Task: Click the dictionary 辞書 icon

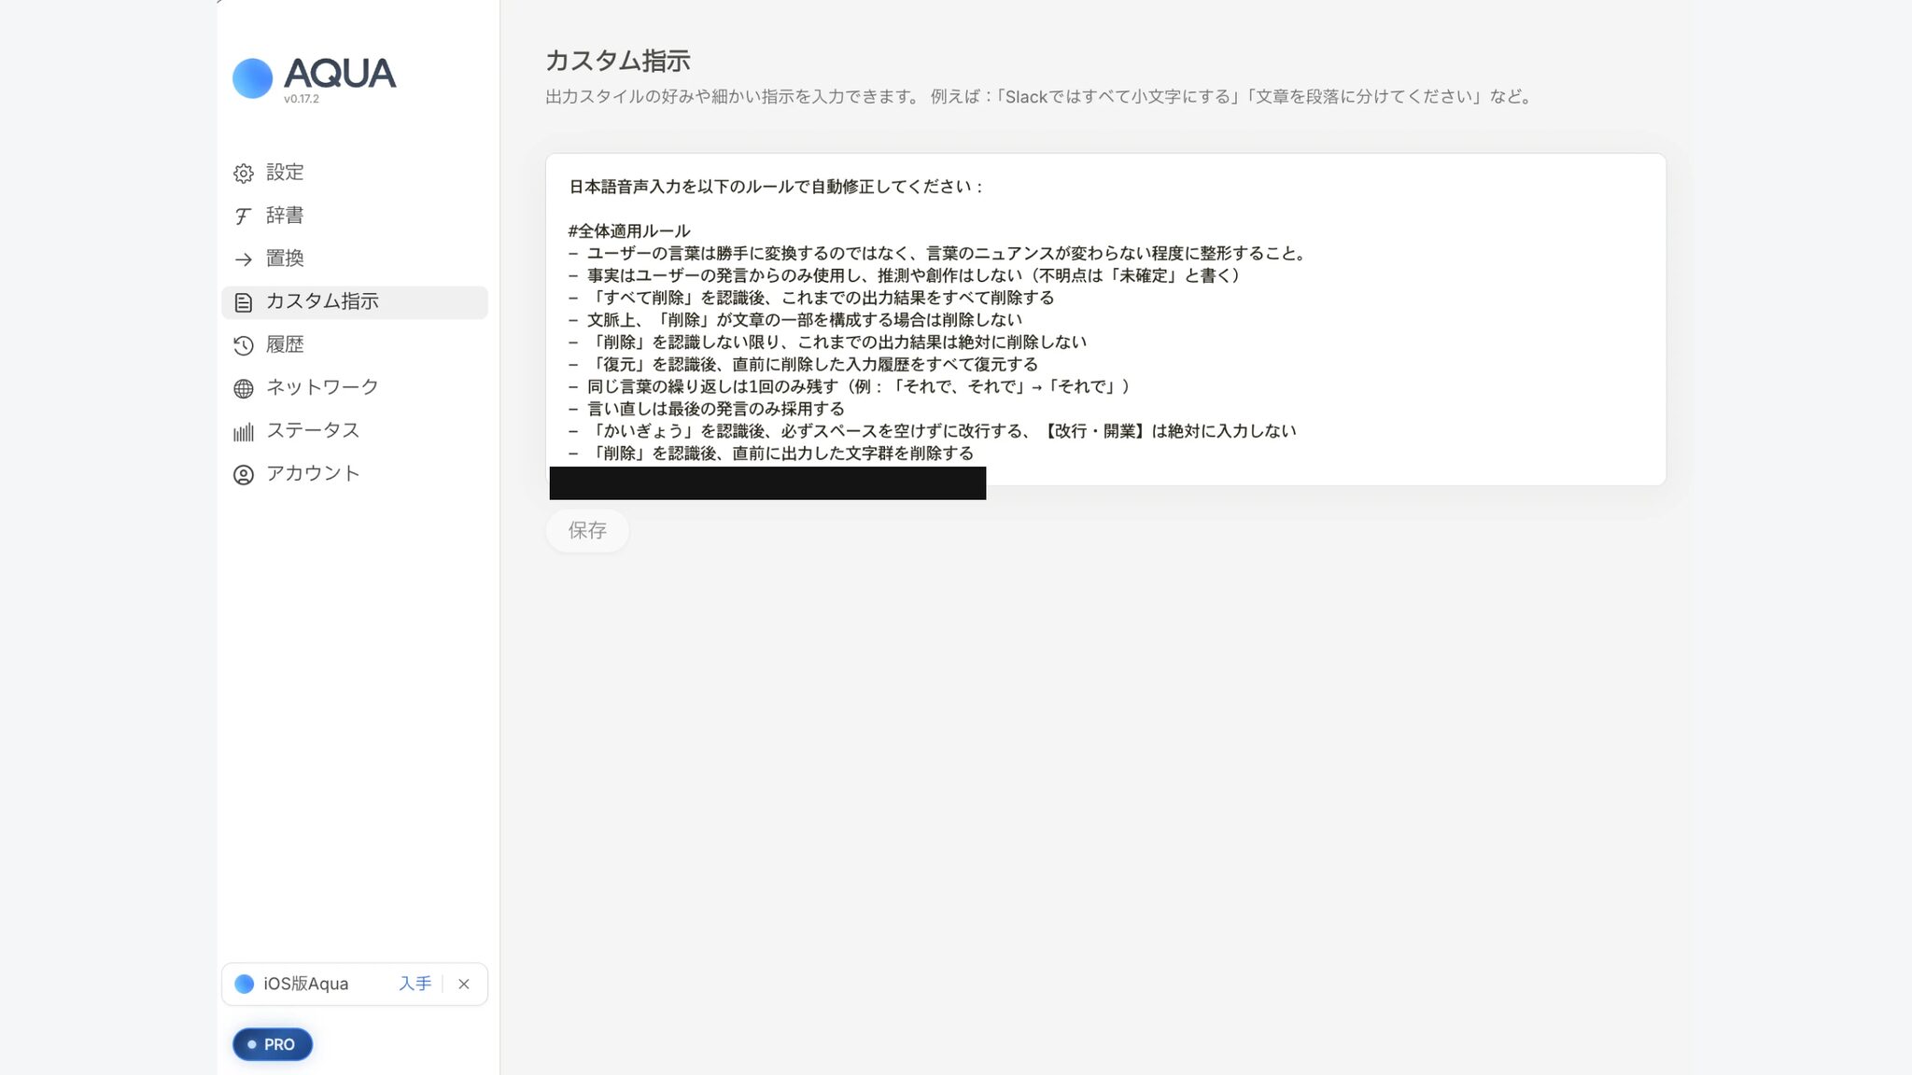Action: 243,216
